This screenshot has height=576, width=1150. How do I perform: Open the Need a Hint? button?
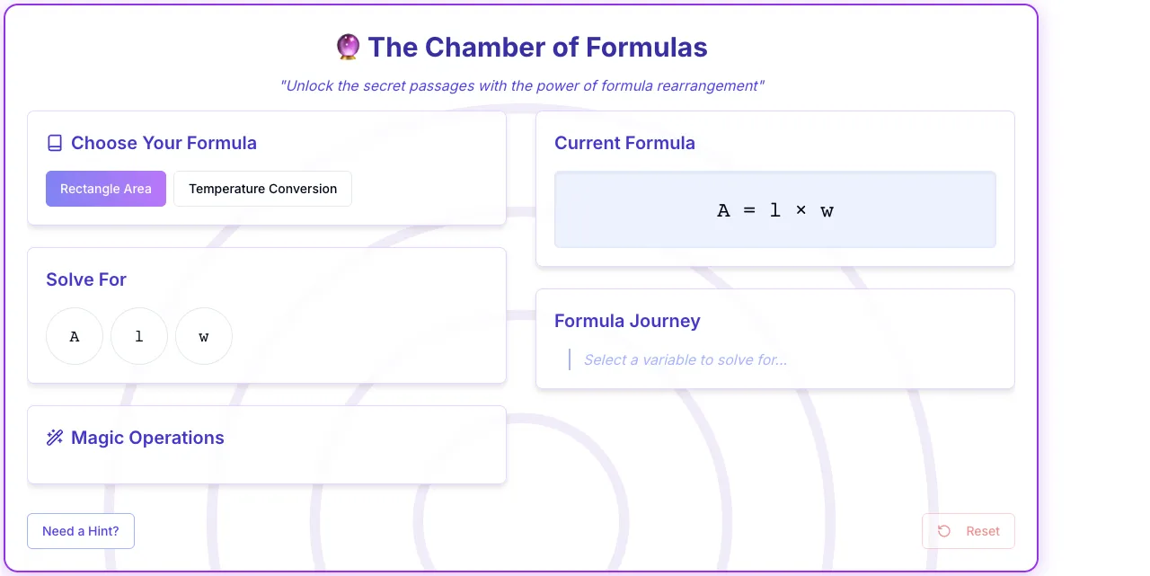point(81,531)
